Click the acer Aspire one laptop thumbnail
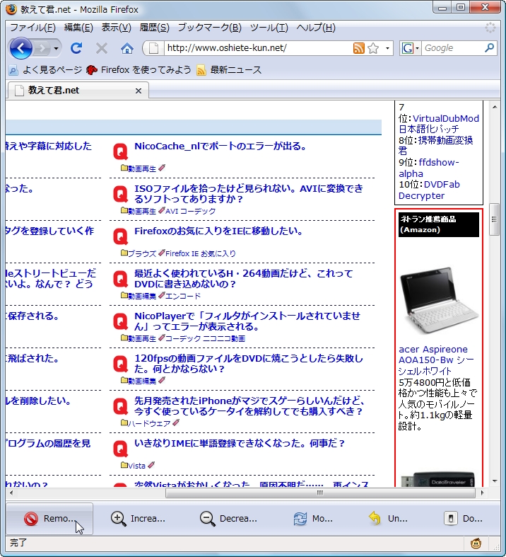This screenshot has width=506, height=557. click(x=440, y=300)
